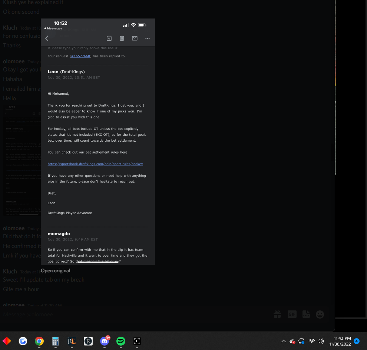Open the blue G taskbar app icon

[23, 341]
